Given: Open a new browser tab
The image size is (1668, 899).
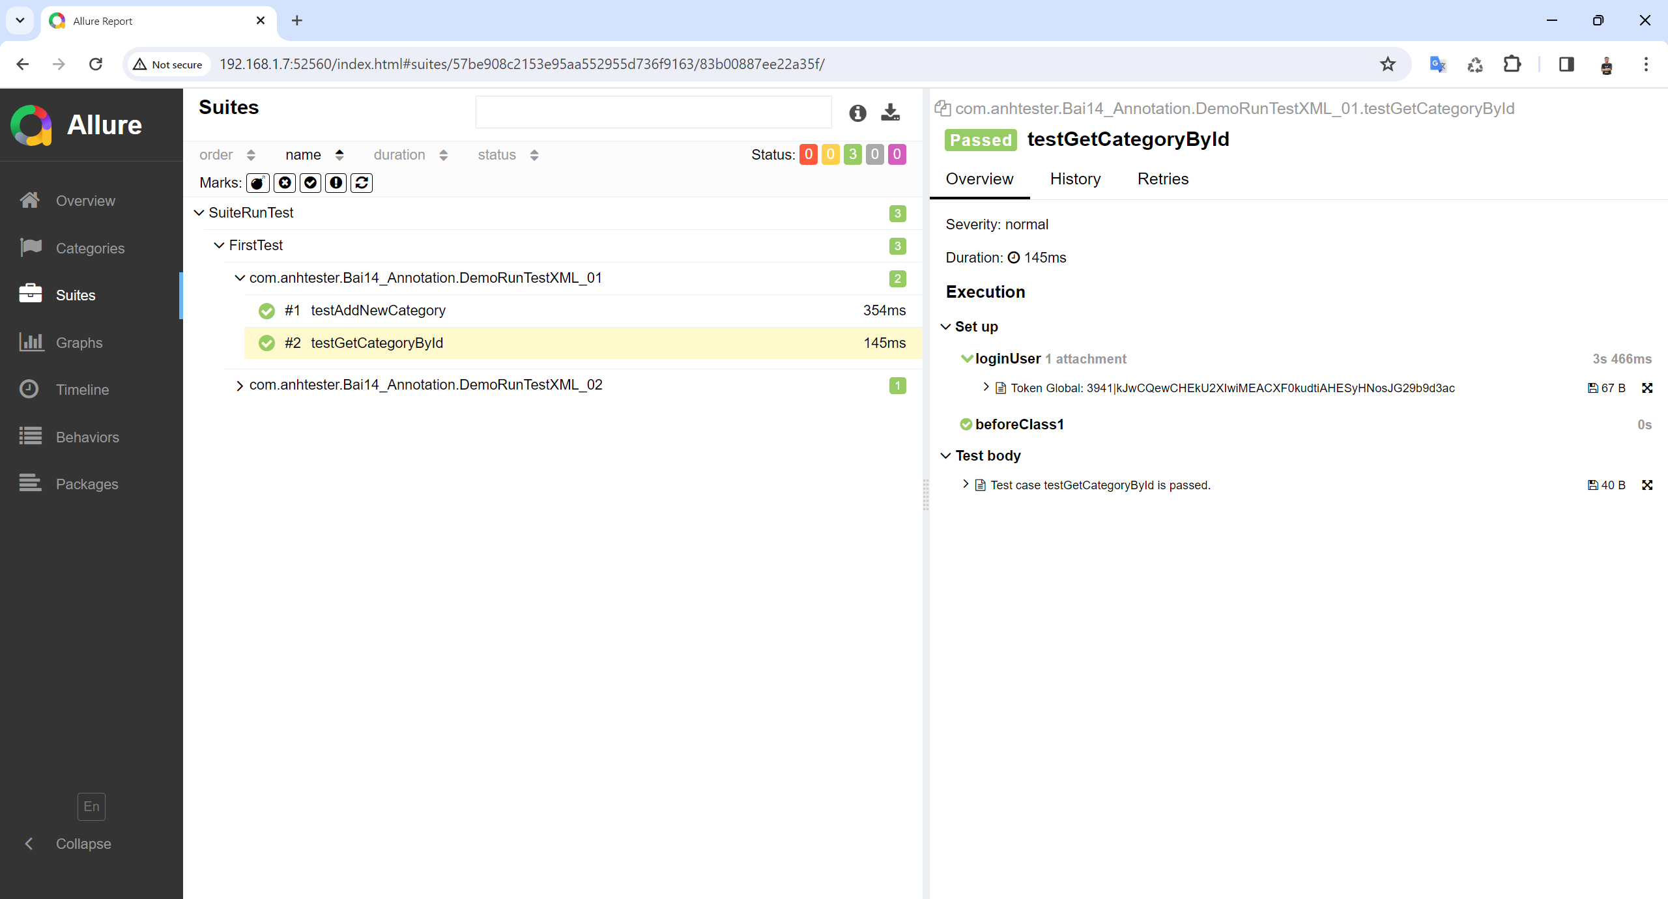Looking at the screenshot, I should [297, 21].
